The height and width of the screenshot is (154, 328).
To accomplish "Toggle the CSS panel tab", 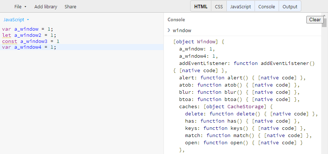I will pyautogui.click(x=219, y=6).
